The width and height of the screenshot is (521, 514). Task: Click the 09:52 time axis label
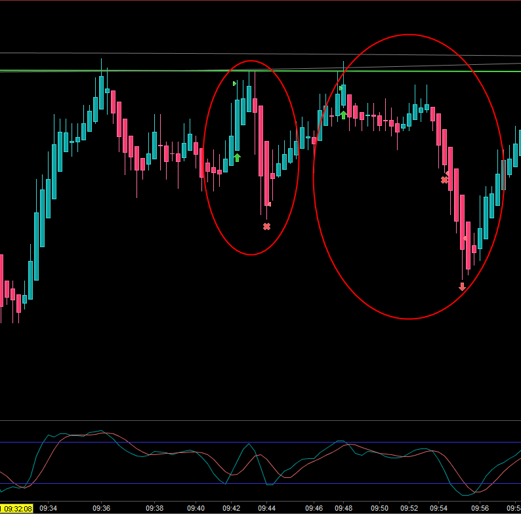[409, 508]
